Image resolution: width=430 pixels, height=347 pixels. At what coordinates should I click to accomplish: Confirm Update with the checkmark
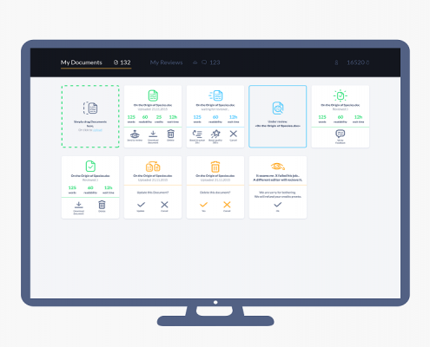click(x=141, y=206)
